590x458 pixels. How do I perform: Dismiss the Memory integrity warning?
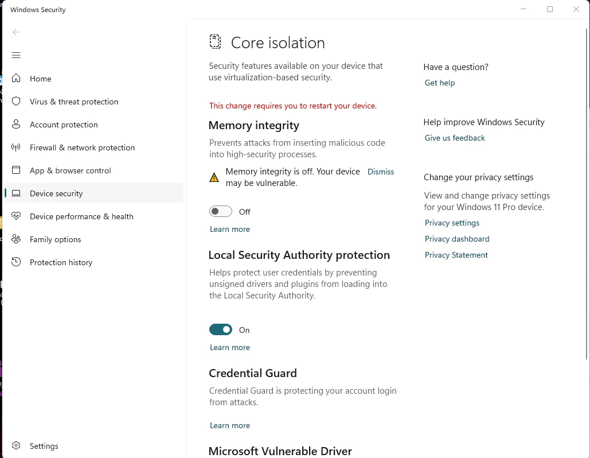click(x=380, y=172)
